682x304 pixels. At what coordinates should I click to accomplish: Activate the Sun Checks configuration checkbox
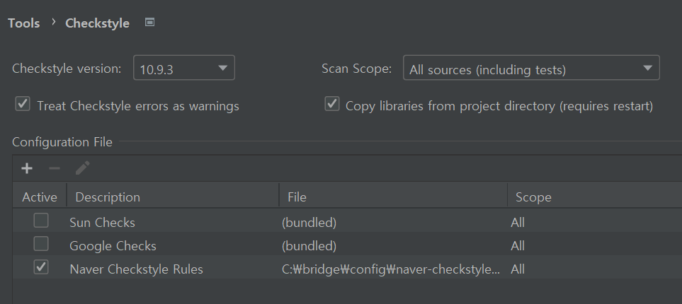click(x=41, y=221)
